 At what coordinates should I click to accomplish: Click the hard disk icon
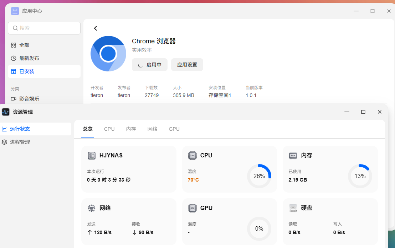(293, 208)
